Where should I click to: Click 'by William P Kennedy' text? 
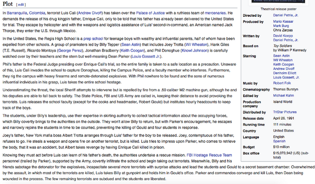point(289,50)
